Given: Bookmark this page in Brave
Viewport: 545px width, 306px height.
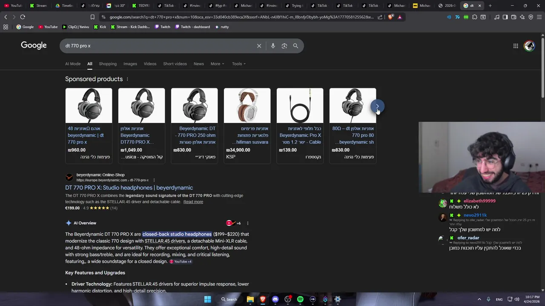Looking at the screenshot, I should (x=92, y=17).
